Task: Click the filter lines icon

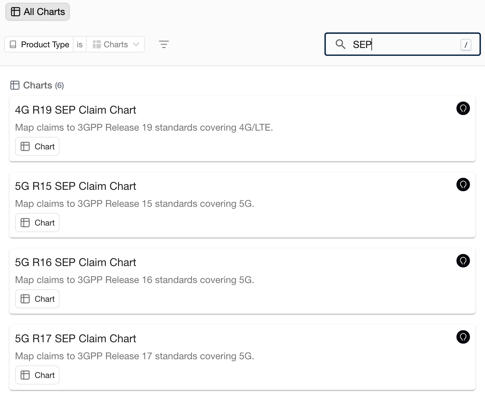Action: (164, 45)
